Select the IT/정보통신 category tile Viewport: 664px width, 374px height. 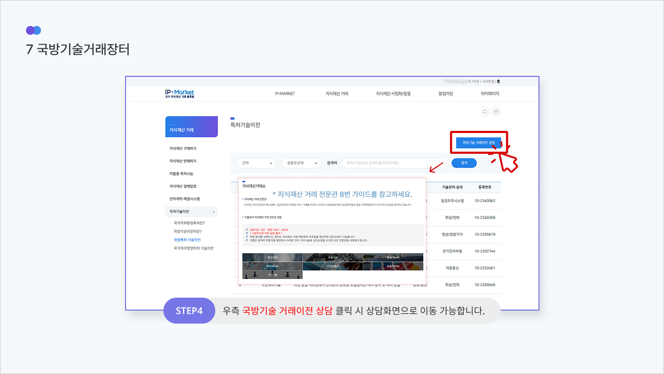coord(332,266)
